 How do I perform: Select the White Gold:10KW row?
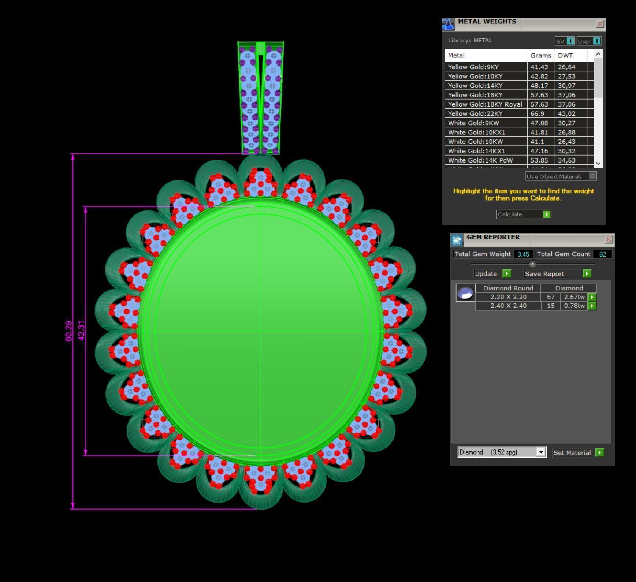point(519,142)
